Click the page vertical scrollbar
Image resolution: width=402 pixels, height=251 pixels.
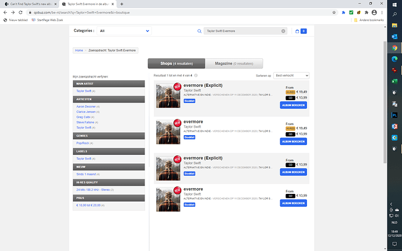tap(385, 102)
